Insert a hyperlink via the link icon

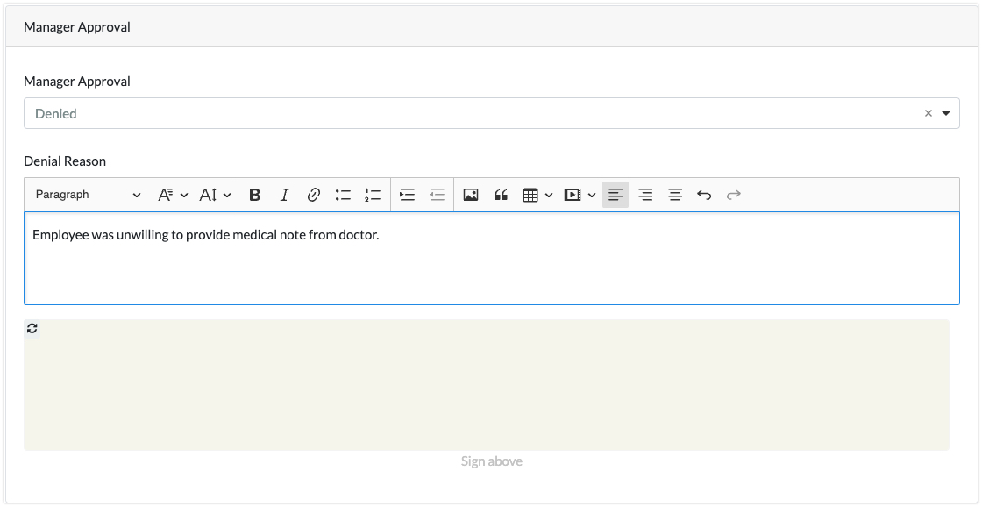(314, 195)
